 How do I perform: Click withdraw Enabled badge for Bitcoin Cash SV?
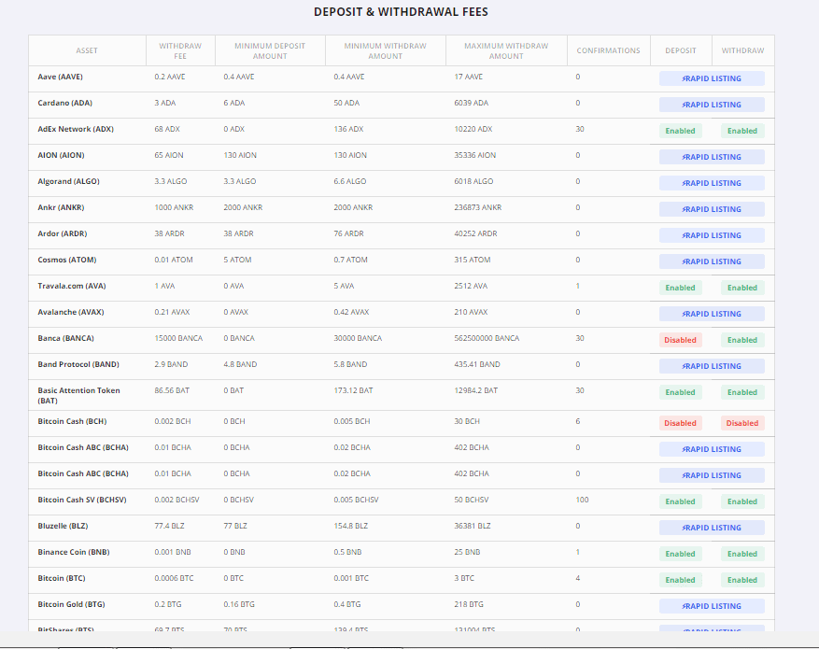pyautogui.click(x=742, y=501)
